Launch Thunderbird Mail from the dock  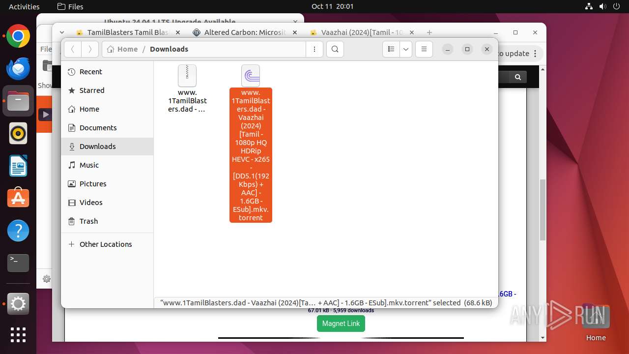[x=18, y=69]
